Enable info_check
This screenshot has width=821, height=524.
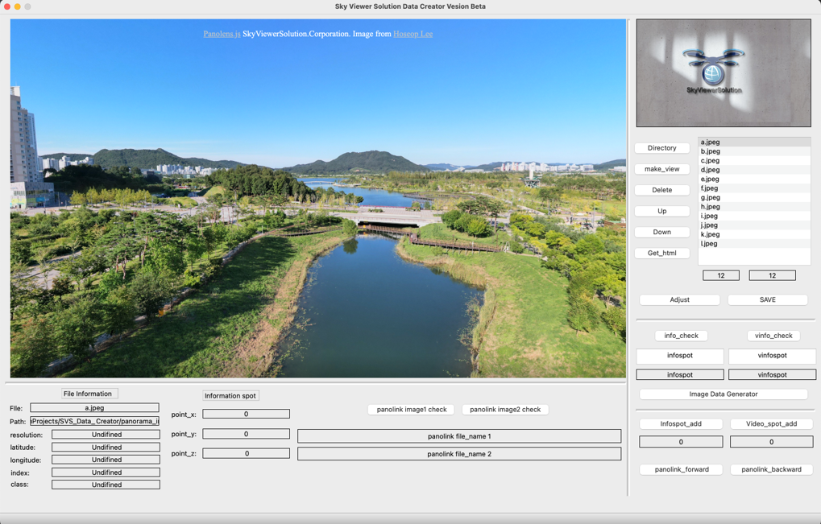pyautogui.click(x=680, y=336)
